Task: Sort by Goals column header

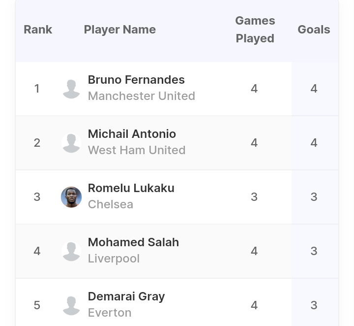Action: [x=314, y=30]
